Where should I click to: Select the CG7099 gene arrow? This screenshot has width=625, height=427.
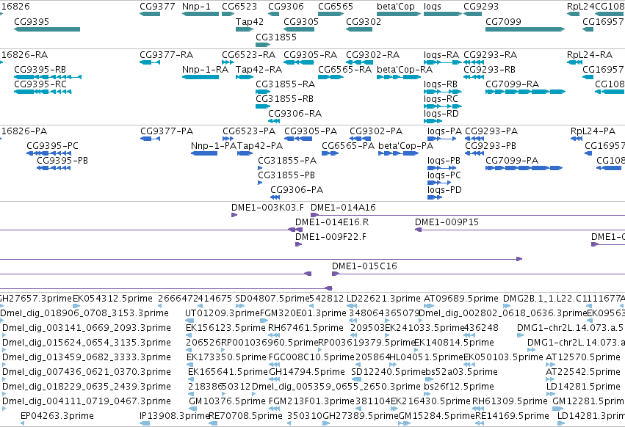pos(525,29)
